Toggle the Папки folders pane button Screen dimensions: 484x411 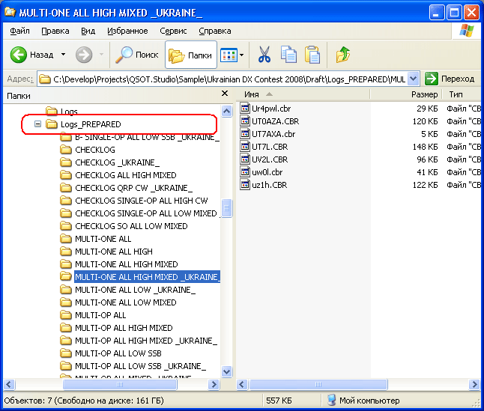[190, 55]
